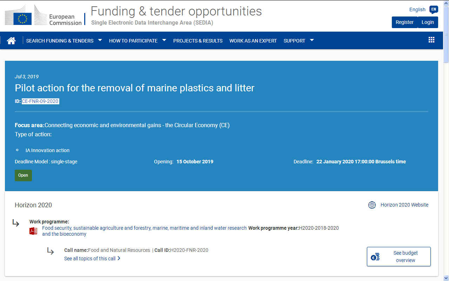
Task: Click the Jul 3, 2019 date
Action: 27,77
